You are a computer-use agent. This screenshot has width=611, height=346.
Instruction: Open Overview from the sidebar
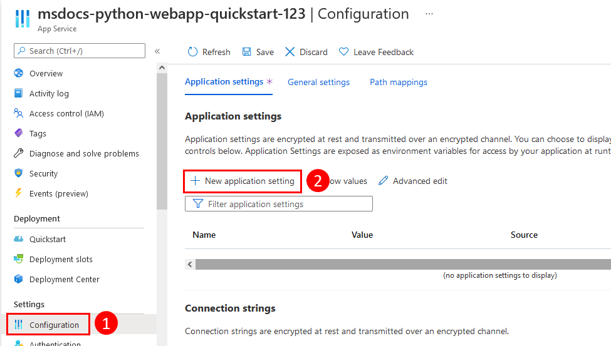46,73
